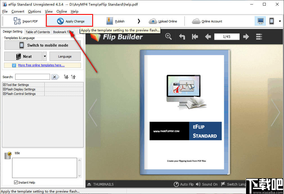Click scroll-down arrow of description box

(80, 175)
